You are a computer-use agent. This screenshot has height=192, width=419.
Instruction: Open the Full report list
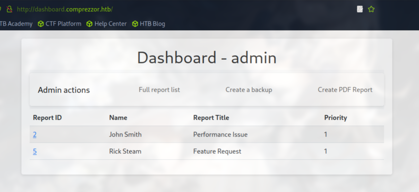[159, 90]
